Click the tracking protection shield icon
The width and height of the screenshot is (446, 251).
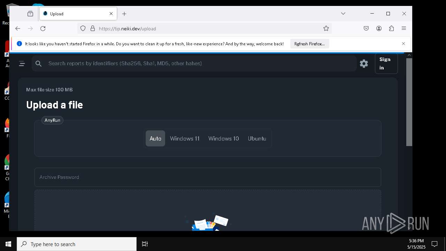(83, 29)
